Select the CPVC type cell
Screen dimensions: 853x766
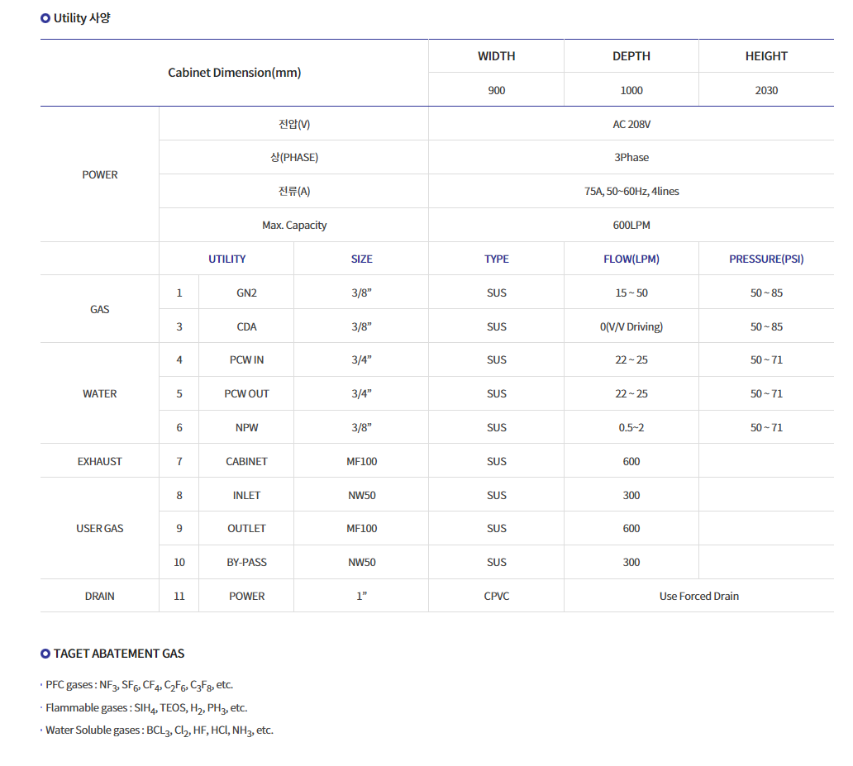496,597
